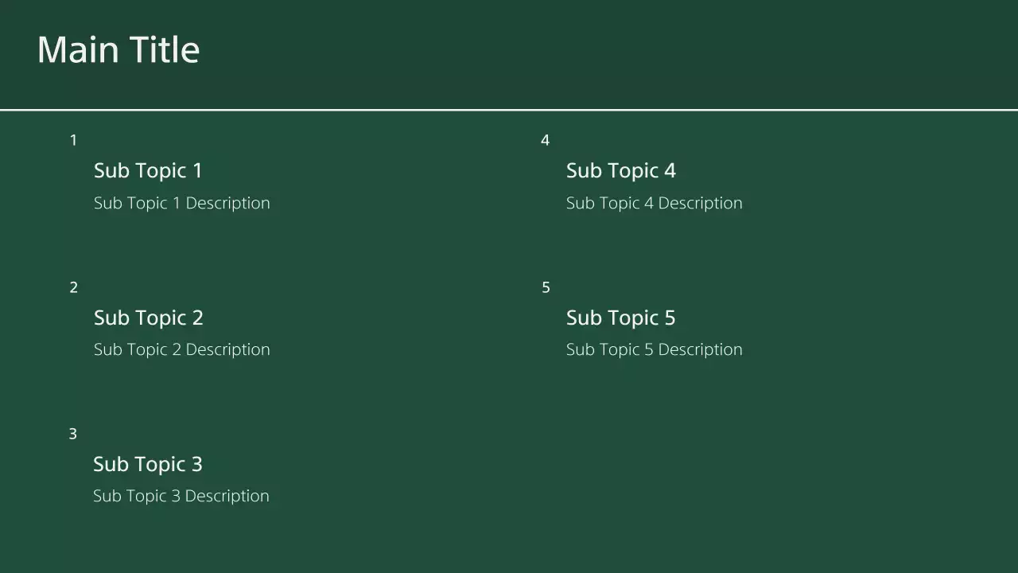The height and width of the screenshot is (573, 1018).
Task: Click the Sub Topic 1 heading
Action: click(x=148, y=171)
